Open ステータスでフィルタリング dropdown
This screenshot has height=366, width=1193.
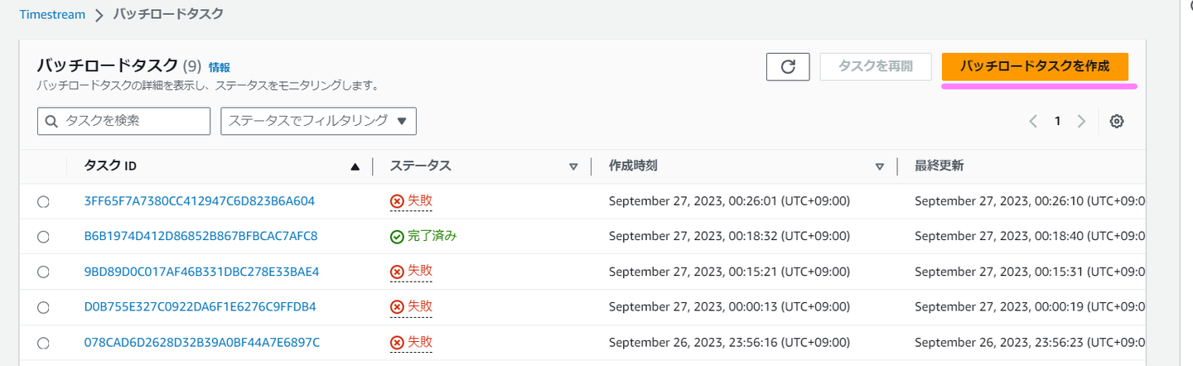pos(318,121)
